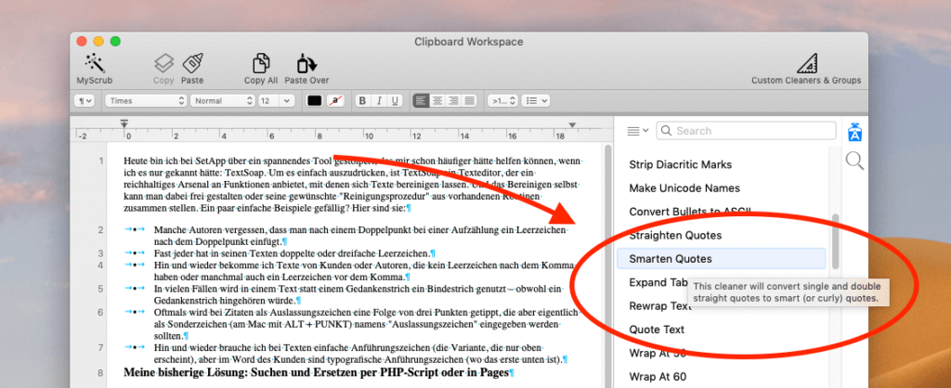Toggle italic formatting
This screenshot has width=951, height=388.
[x=379, y=100]
